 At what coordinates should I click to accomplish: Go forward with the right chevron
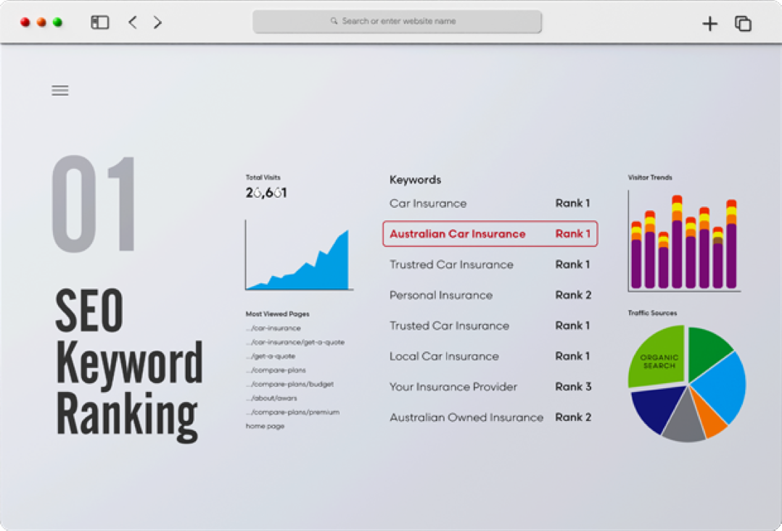[x=157, y=22]
